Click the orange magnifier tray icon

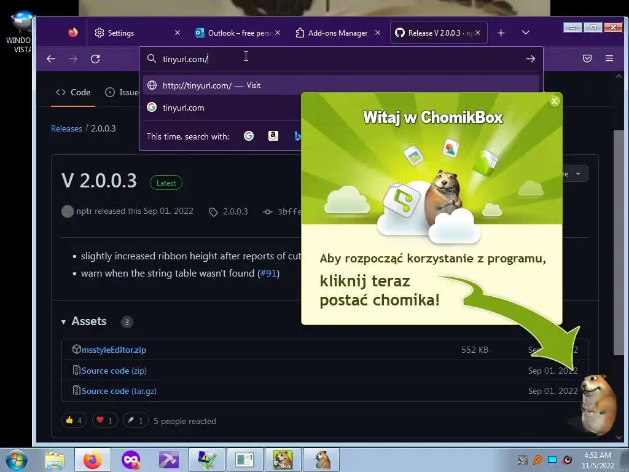(537, 460)
